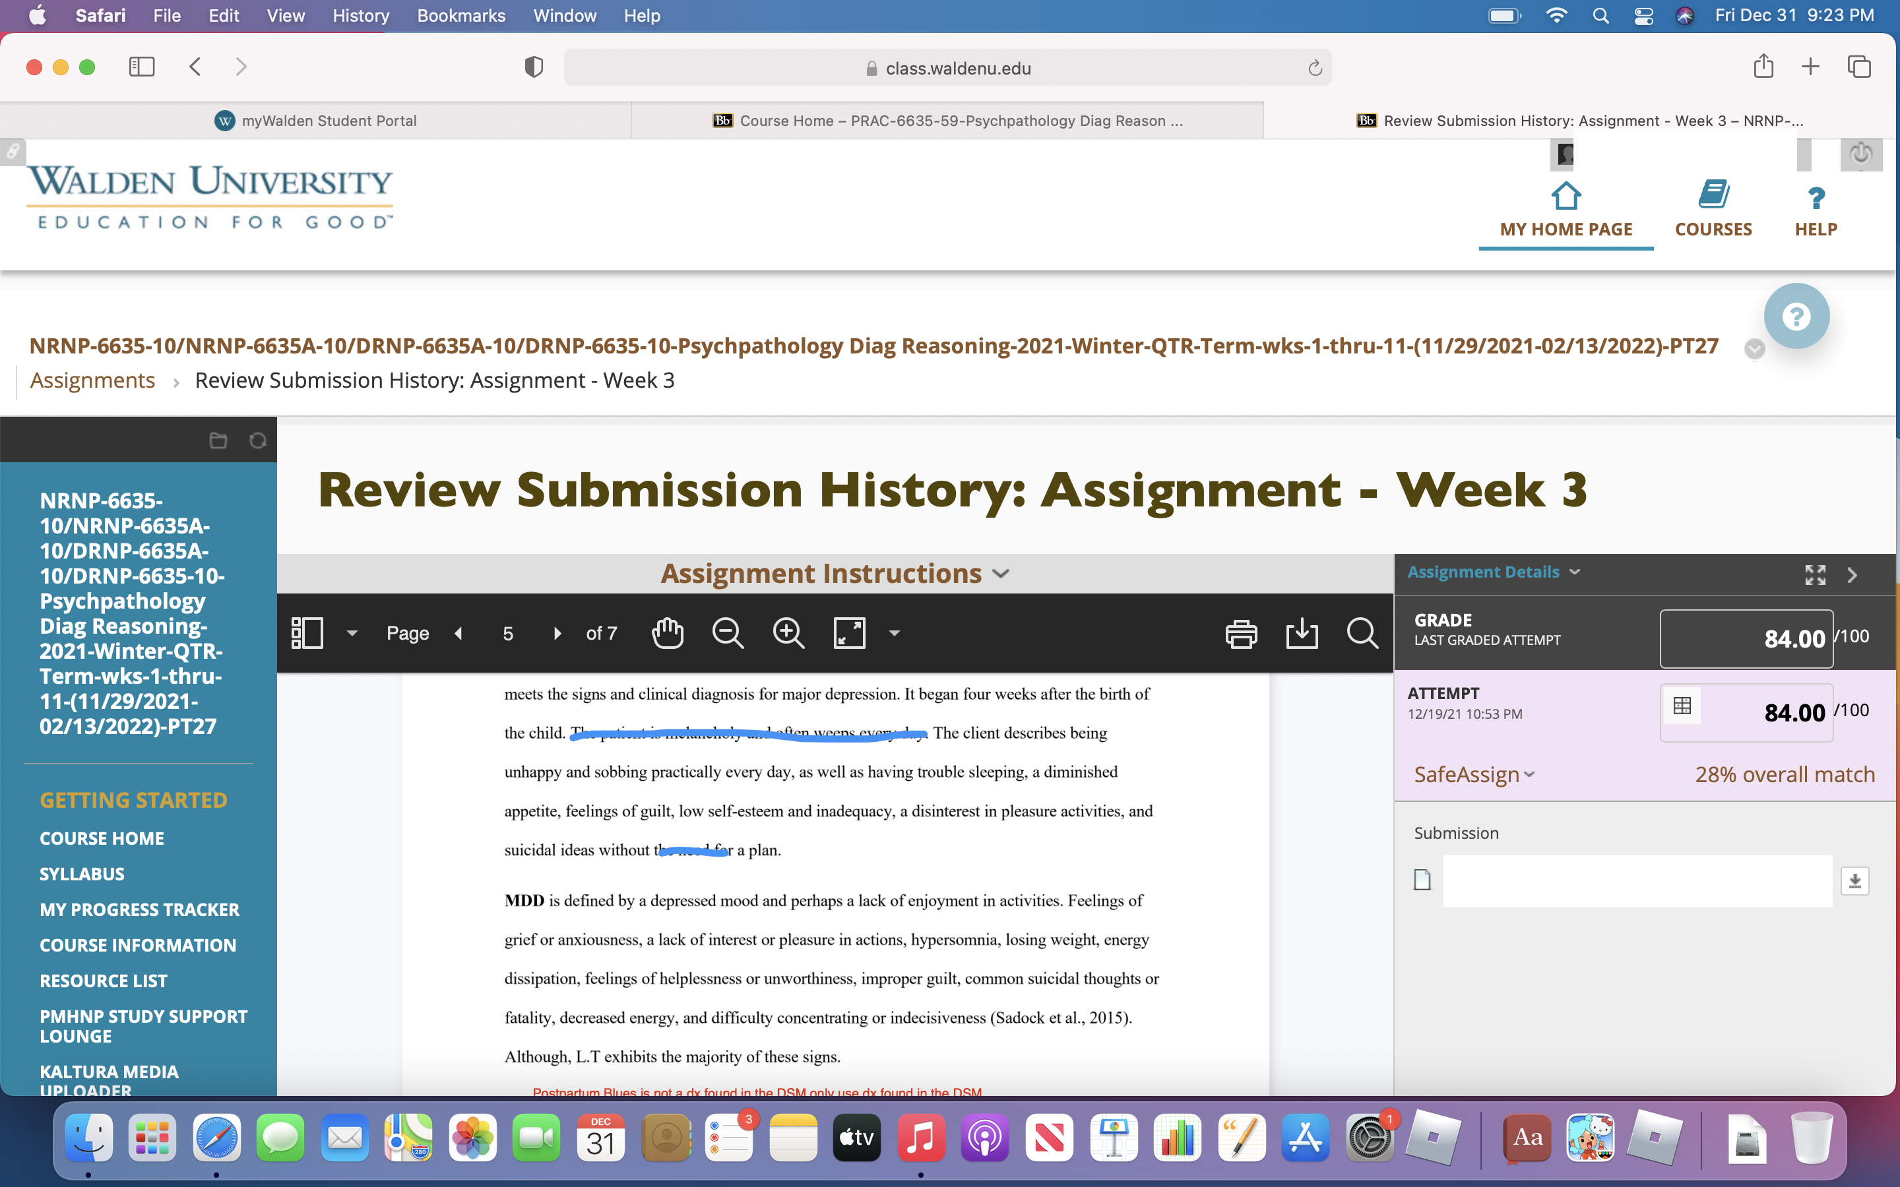This screenshot has height=1187, width=1900.
Task: Open Course Information in the sidebar
Action: (137, 945)
